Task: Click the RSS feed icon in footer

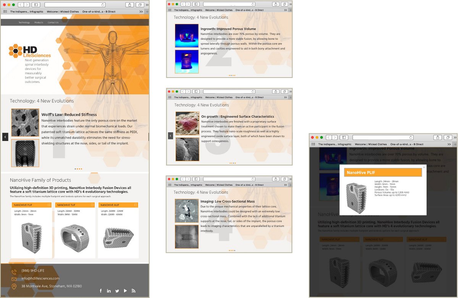Action: point(134,291)
